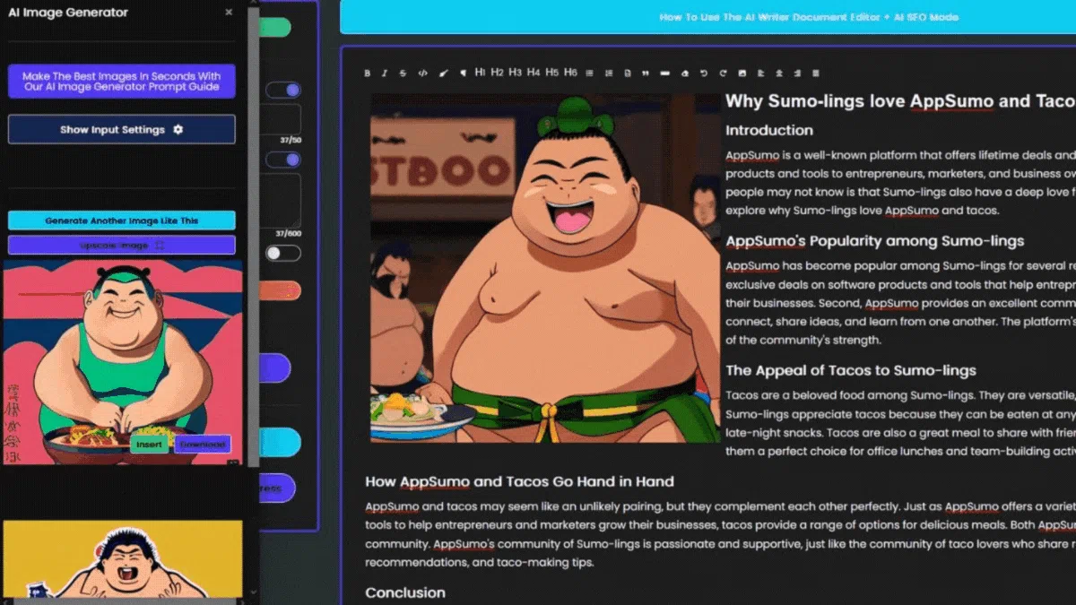1076x605 pixels.
Task: Apply Heading 2 style (H2)
Action: point(497,72)
